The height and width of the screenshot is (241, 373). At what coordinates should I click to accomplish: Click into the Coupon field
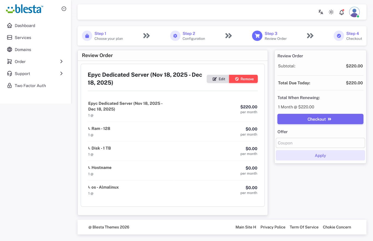pyautogui.click(x=320, y=143)
